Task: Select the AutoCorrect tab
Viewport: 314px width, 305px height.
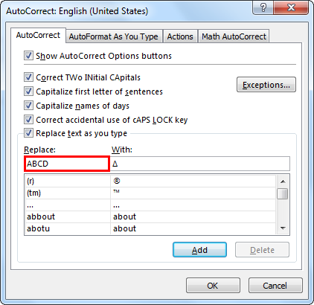Action: pyautogui.click(x=38, y=35)
